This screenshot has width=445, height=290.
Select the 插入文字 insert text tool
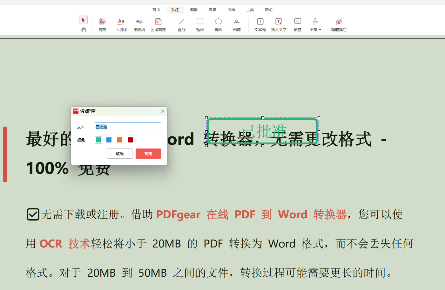(x=279, y=25)
